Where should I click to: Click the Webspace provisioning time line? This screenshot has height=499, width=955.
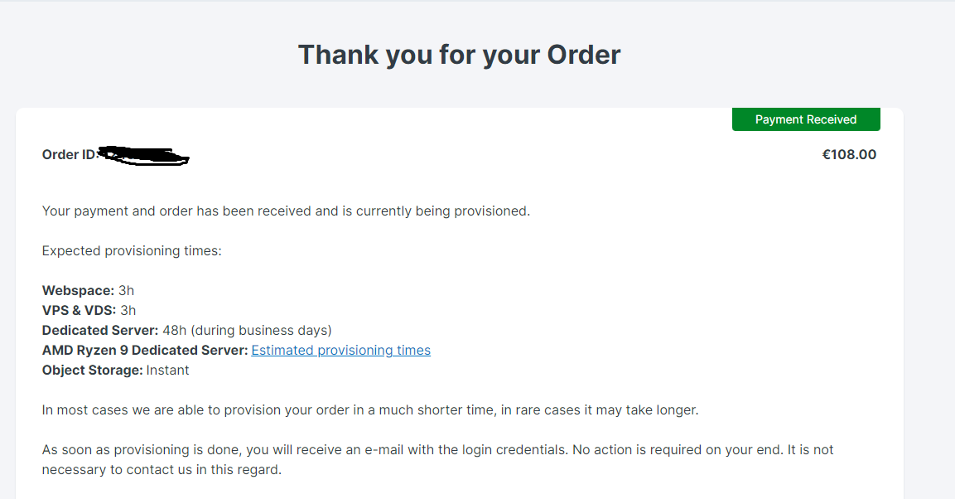tap(88, 291)
